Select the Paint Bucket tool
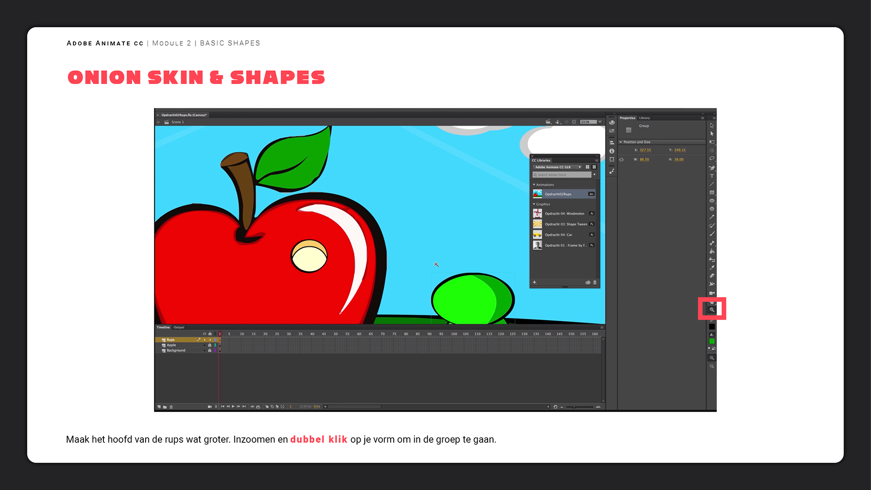Image resolution: width=871 pixels, height=490 pixels. [712, 251]
